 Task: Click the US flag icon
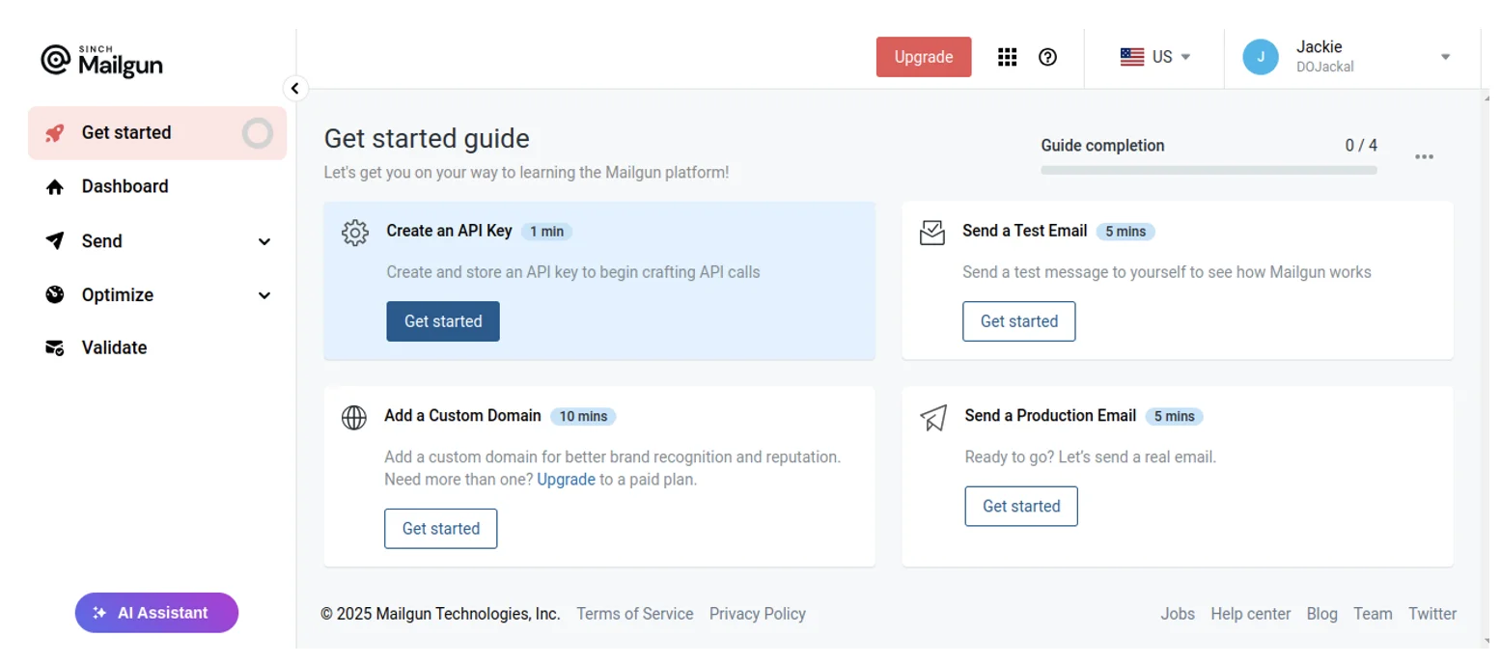tap(1132, 57)
